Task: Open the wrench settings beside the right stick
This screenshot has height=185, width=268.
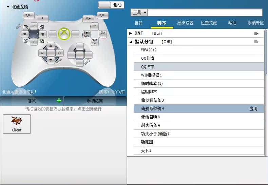Action: tap(87, 62)
